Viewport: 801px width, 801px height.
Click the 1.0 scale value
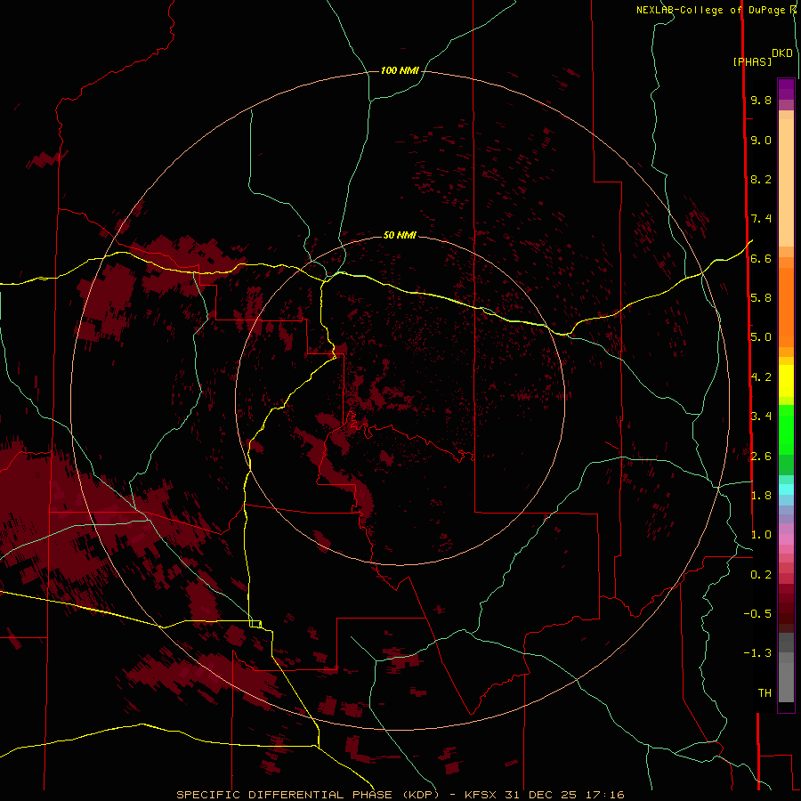click(x=761, y=535)
